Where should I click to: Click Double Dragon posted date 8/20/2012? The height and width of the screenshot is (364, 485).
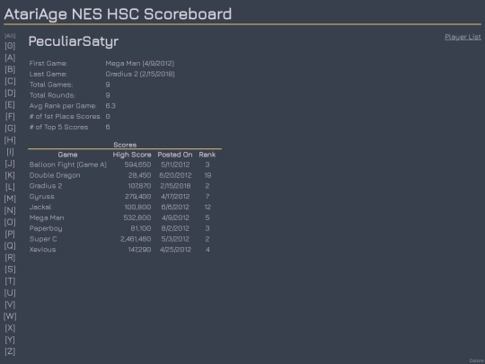coord(175,175)
